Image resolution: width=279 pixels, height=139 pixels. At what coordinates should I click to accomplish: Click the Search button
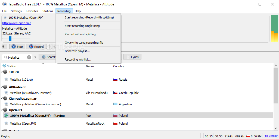pos(47,57)
